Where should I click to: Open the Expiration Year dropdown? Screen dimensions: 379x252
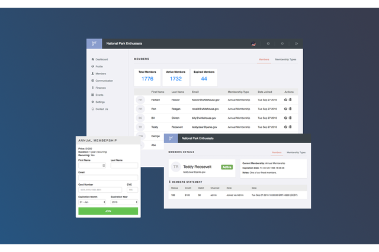coord(124,202)
